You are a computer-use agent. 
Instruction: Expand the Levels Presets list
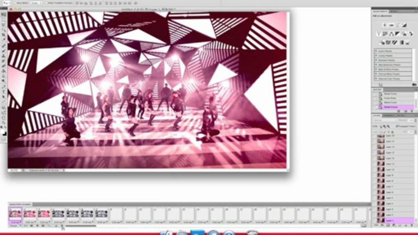tap(376, 51)
